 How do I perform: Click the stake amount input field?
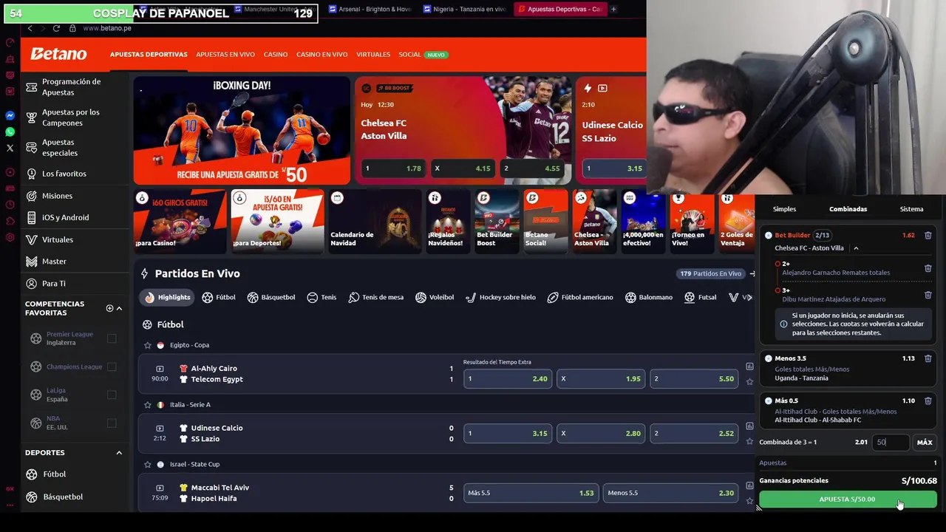[x=891, y=442]
